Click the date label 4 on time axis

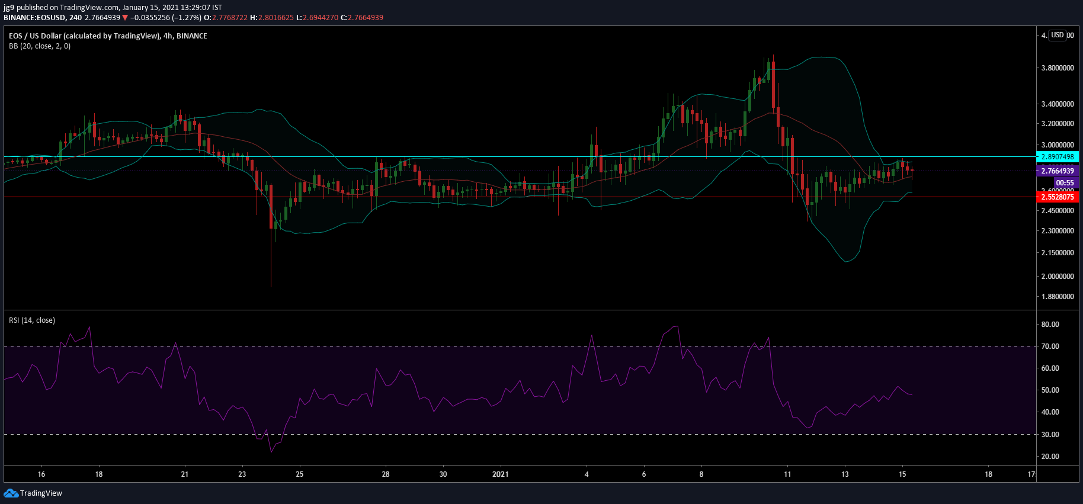[x=587, y=474]
